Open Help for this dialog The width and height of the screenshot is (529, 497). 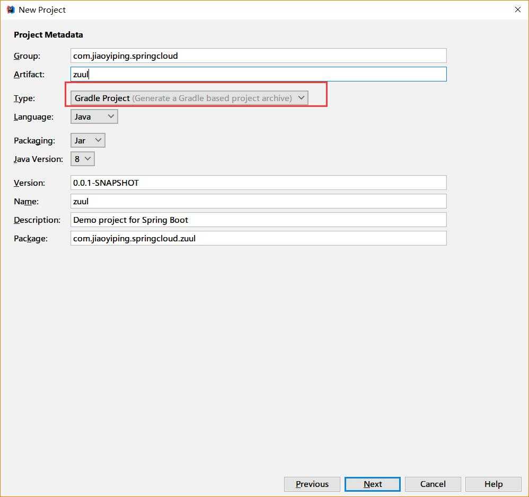click(493, 484)
